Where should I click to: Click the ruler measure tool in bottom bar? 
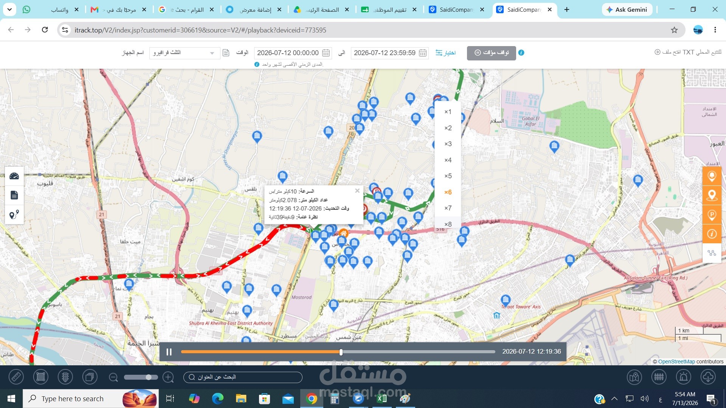coord(16,377)
